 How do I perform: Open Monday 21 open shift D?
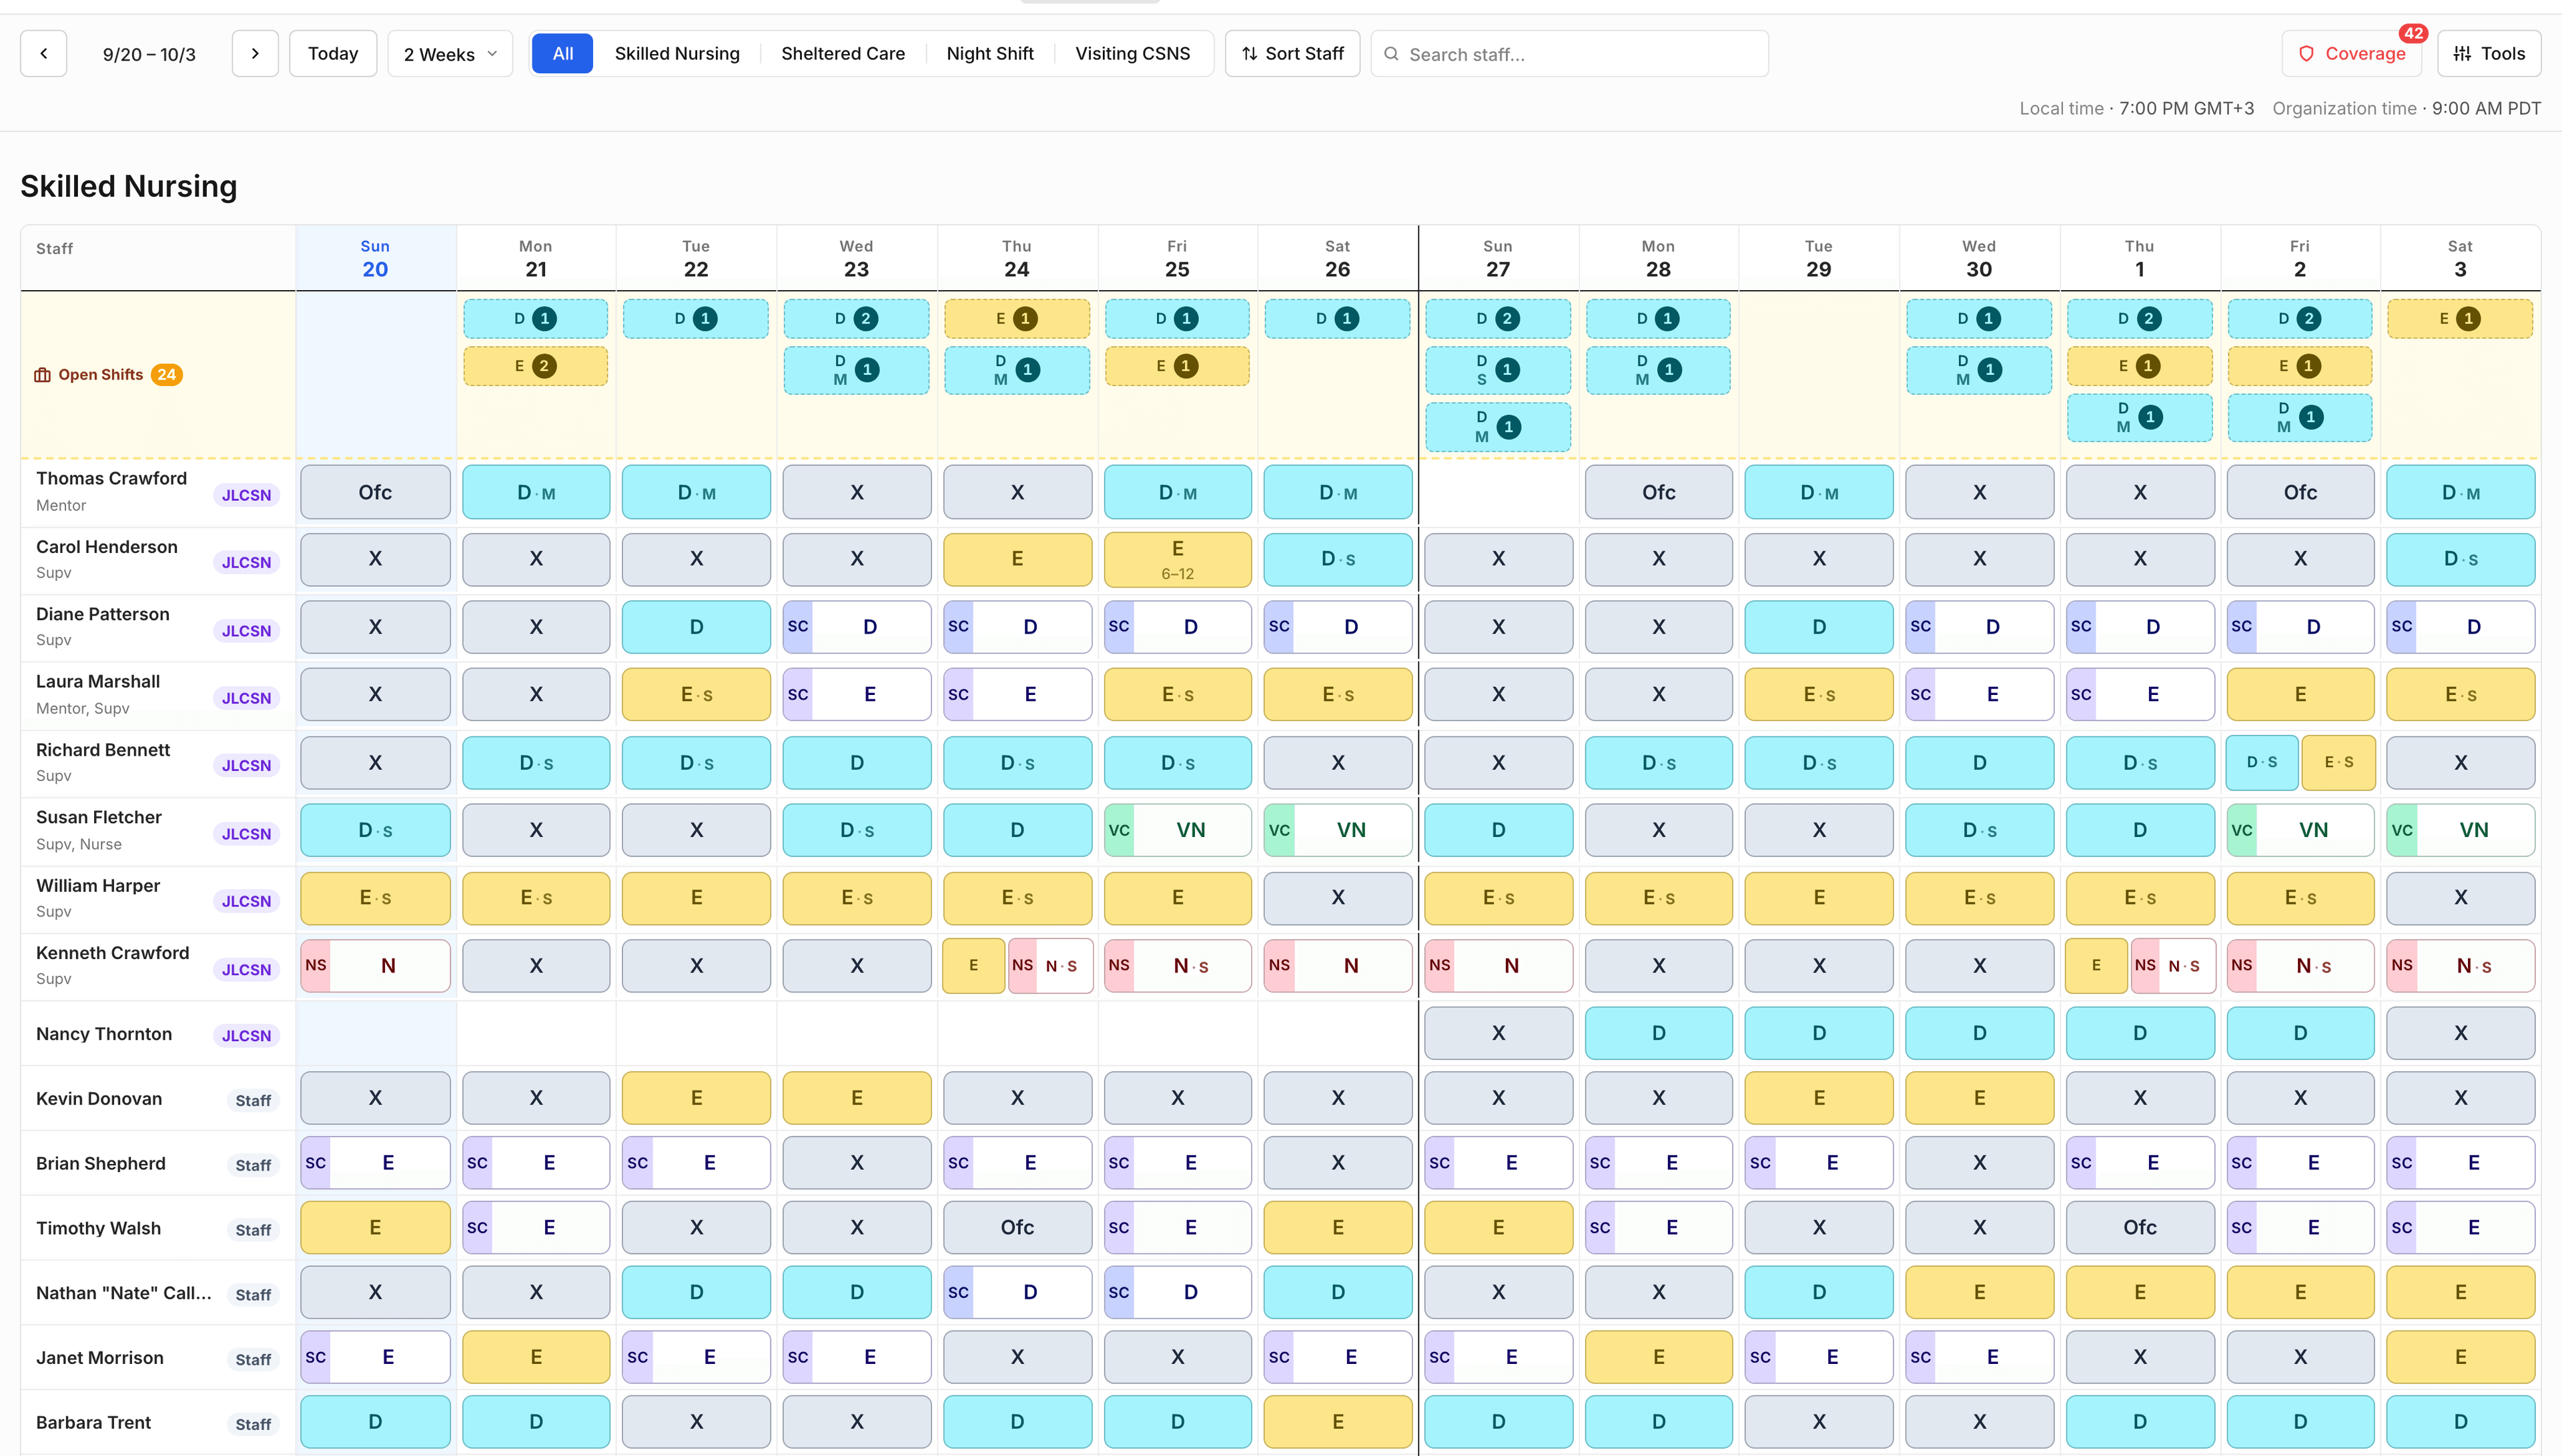535,319
